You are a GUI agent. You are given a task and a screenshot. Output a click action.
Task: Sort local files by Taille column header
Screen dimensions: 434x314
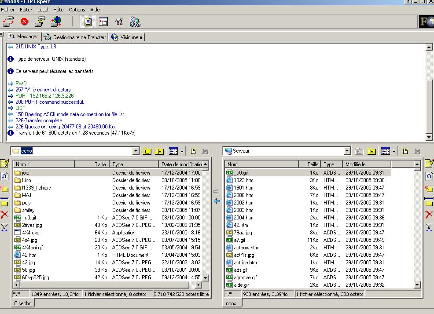coord(92,164)
